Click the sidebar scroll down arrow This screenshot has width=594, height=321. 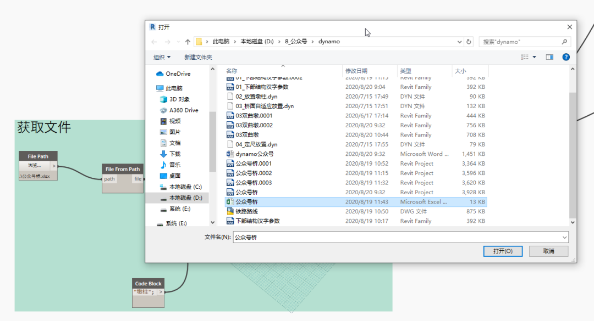[x=212, y=222]
